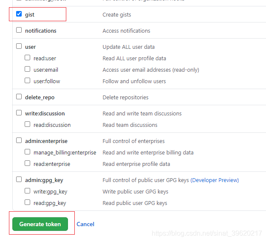Viewport: 266px width, 241px height.
Task: Click the Cancel link
Action: click(85, 224)
